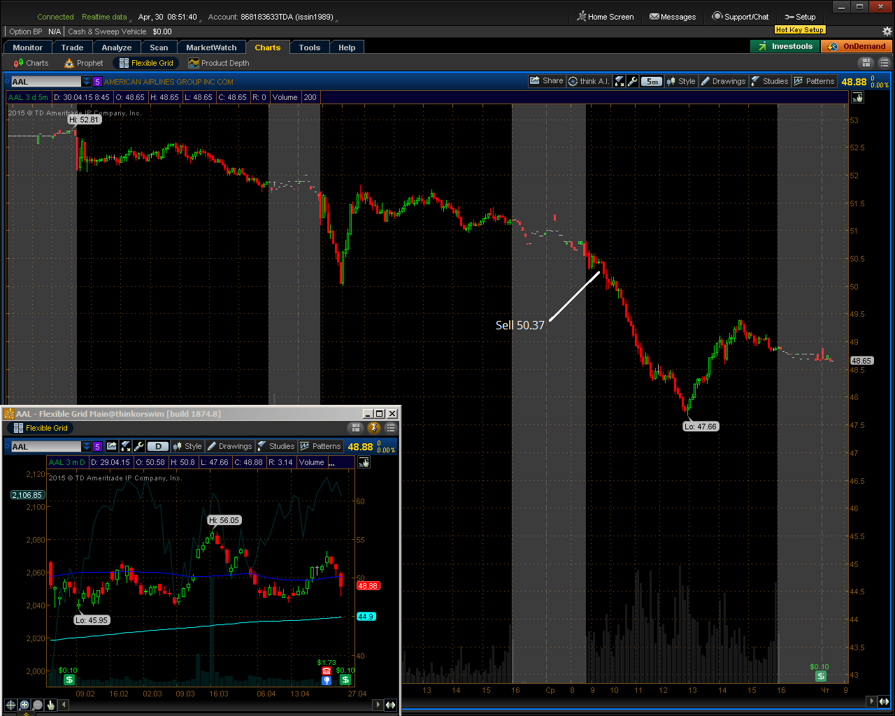This screenshot has width=895, height=716.
Task: Click blue lightbulb event icon in detached chart
Action: (326, 680)
